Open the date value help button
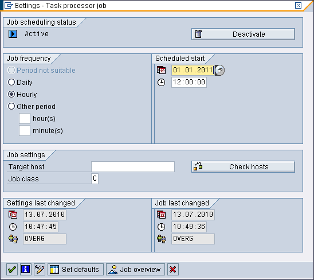The height and width of the screenshot is (280, 314). [219, 70]
